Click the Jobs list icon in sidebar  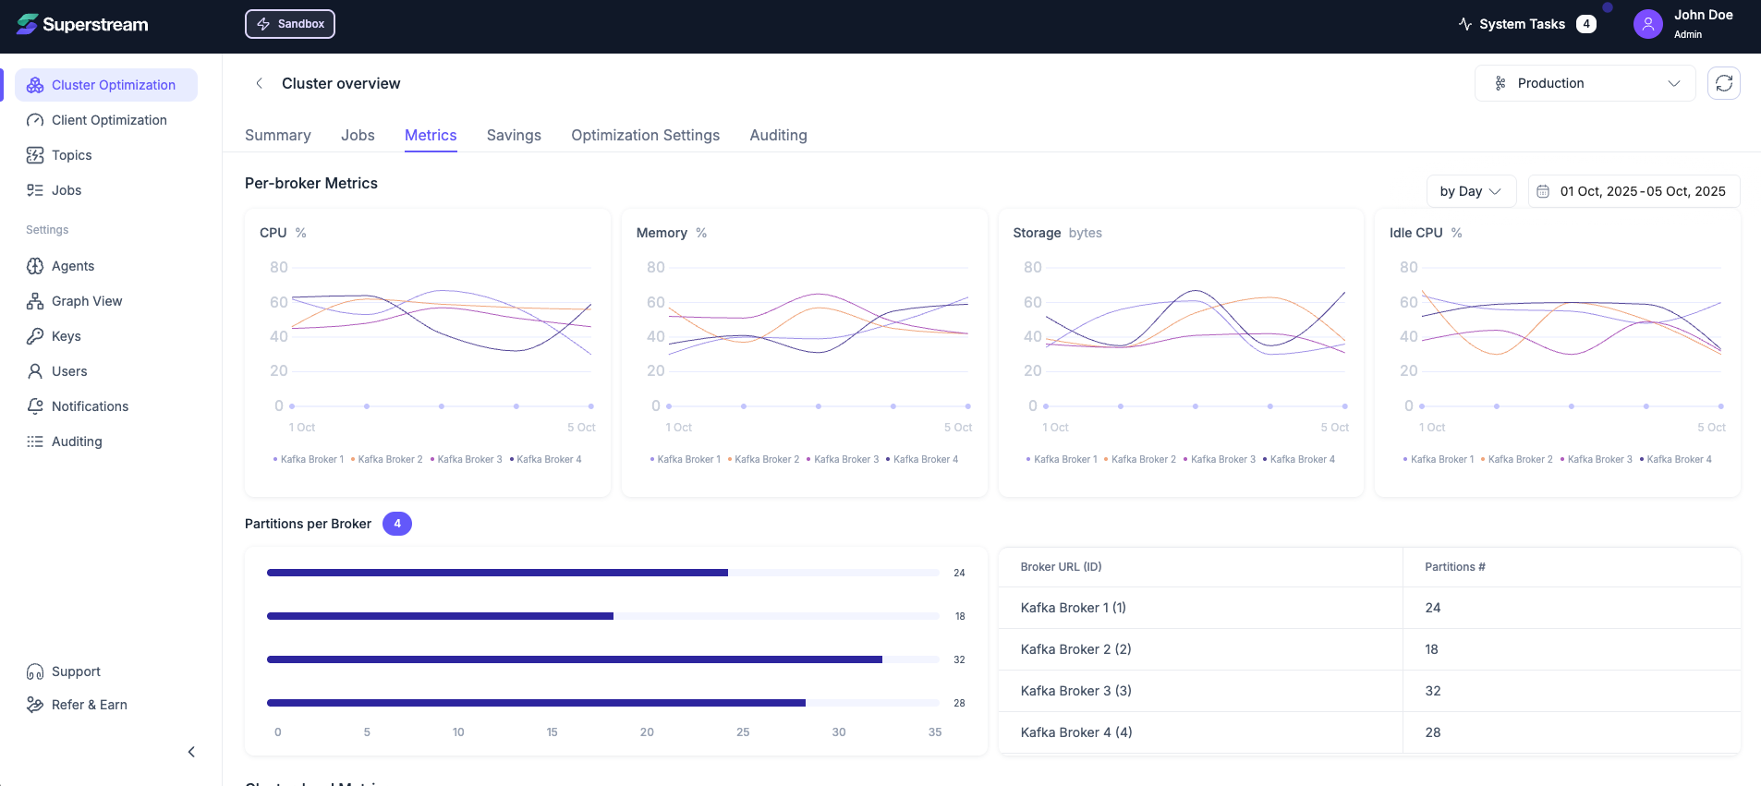(x=35, y=190)
